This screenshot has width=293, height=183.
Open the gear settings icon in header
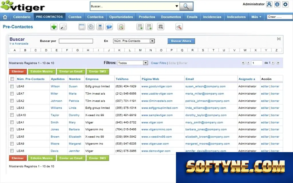pos(285,4)
